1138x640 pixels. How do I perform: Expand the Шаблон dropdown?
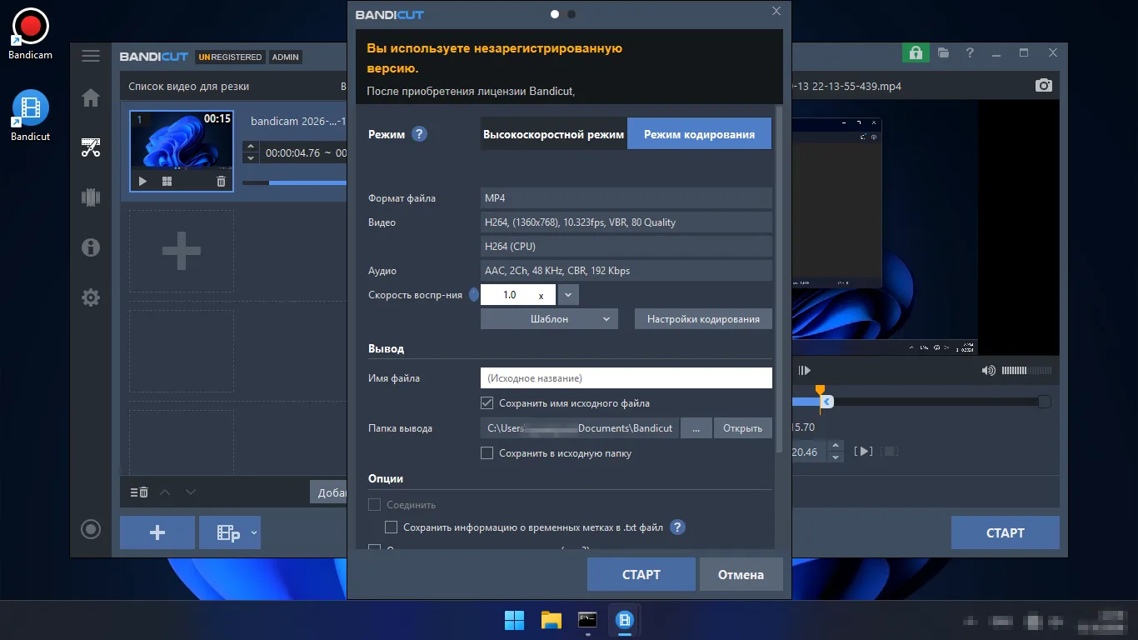(549, 319)
